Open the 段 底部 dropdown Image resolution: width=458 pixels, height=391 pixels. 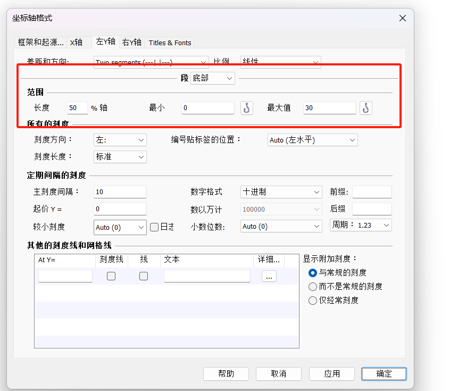(x=212, y=78)
